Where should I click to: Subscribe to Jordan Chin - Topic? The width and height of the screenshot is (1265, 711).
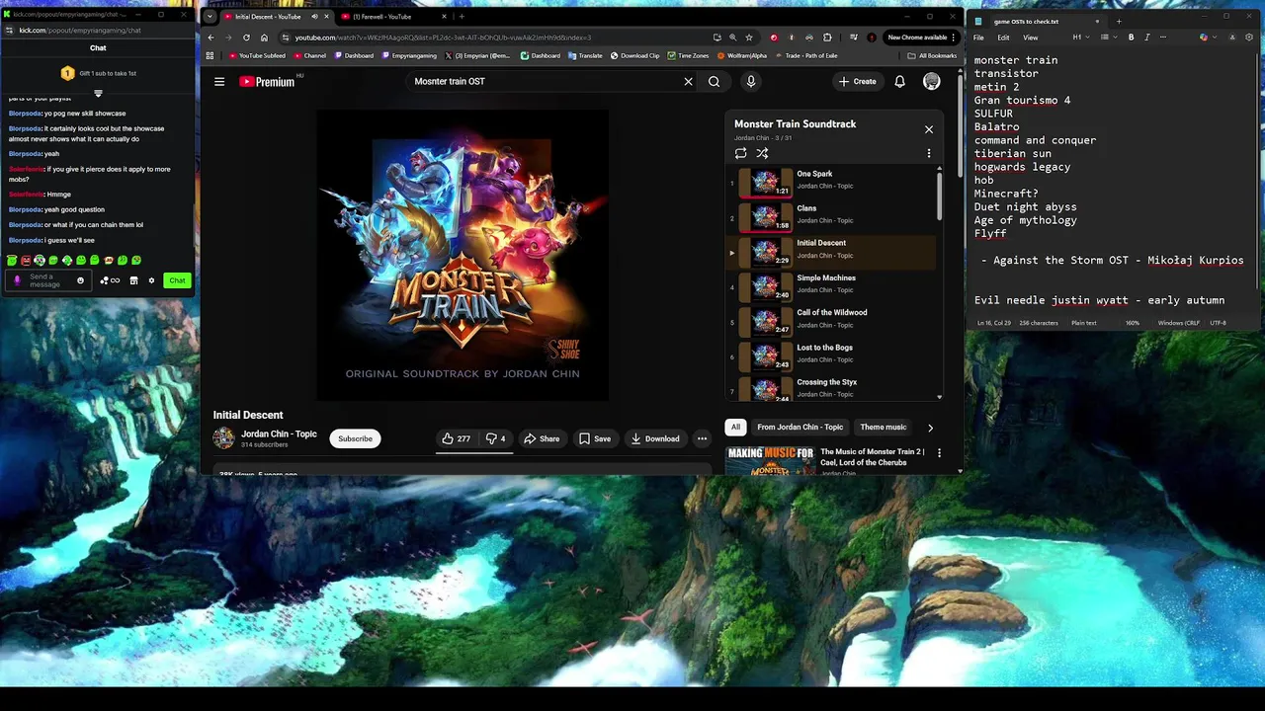pos(356,438)
